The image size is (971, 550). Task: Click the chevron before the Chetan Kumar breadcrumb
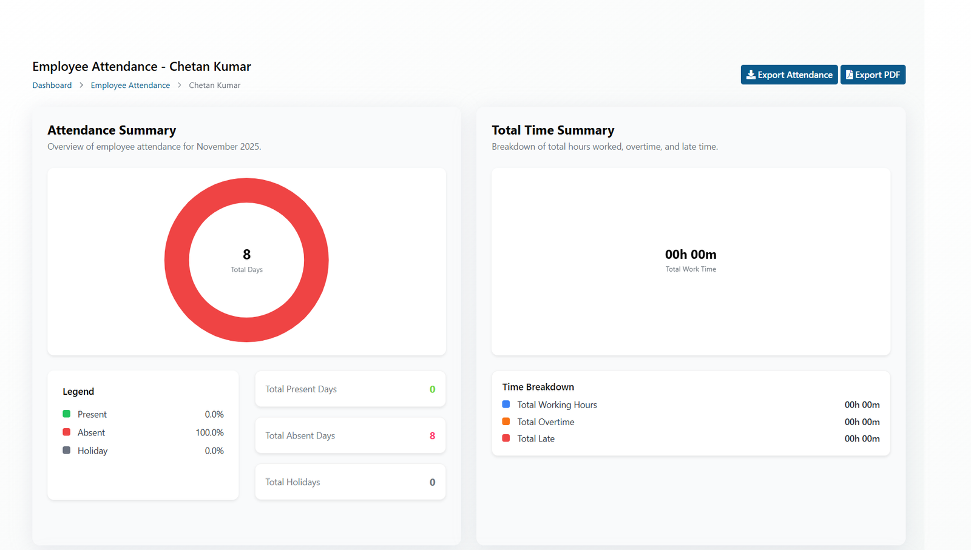(180, 86)
